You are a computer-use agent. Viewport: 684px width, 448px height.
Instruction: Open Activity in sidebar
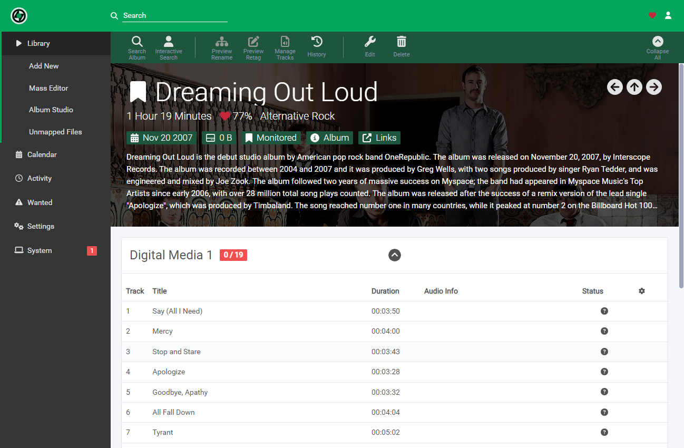coord(55,178)
